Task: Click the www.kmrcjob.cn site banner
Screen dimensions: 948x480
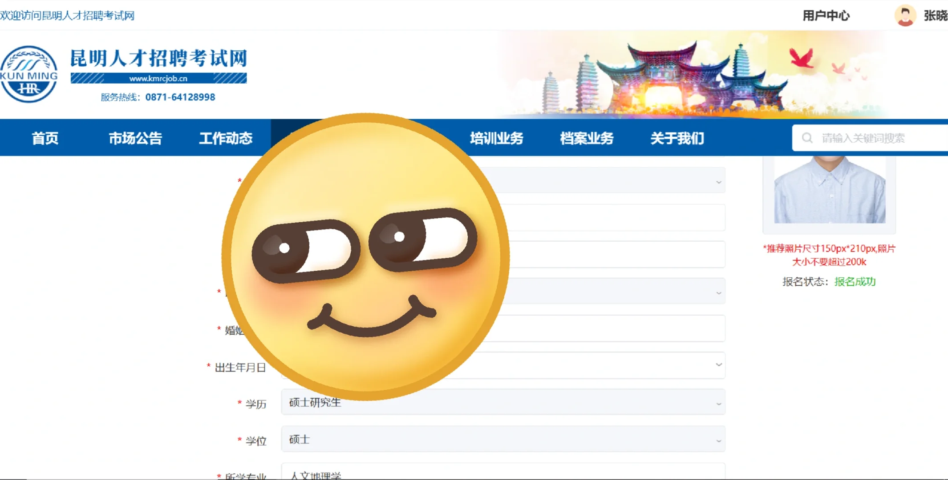Action: pyautogui.click(x=158, y=79)
